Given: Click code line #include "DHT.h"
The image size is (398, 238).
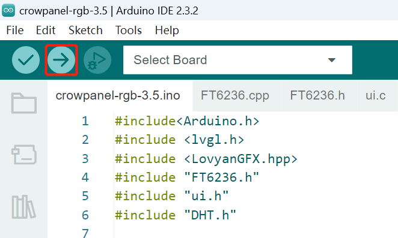Looking at the screenshot, I should (176, 215).
